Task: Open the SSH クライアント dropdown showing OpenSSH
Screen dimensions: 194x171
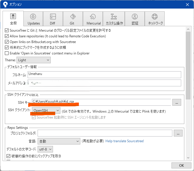Action: tap(46, 110)
